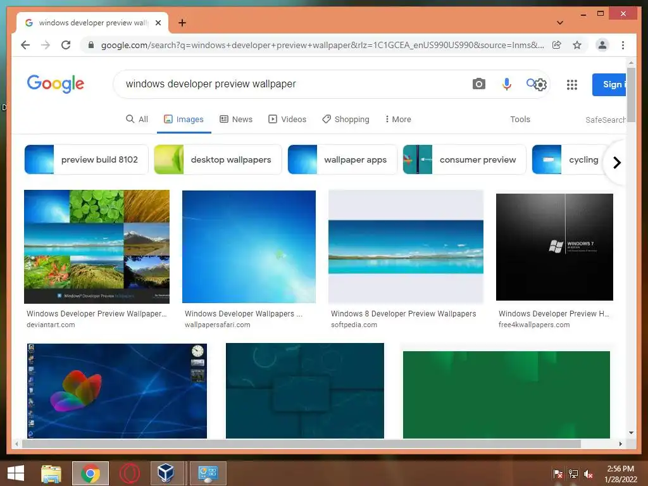Switch to the All results tab
648x486 pixels.
137,120
